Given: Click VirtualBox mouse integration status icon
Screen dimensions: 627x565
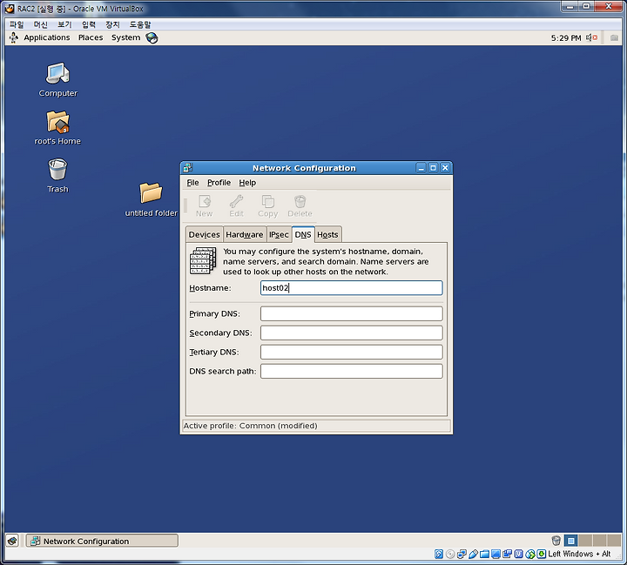Looking at the screenshot, I should (530, 554).
